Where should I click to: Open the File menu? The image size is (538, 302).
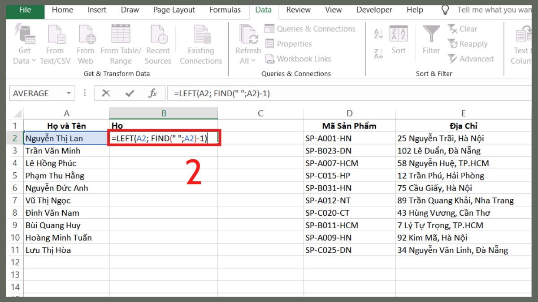25,9
